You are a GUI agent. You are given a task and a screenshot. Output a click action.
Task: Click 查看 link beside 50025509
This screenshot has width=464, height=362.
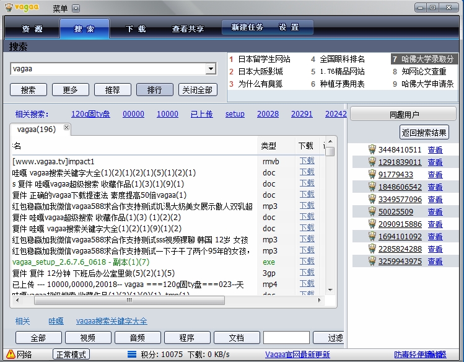436,212
